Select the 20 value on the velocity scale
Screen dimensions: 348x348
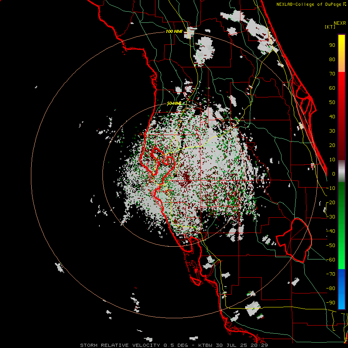coord(332,145)
